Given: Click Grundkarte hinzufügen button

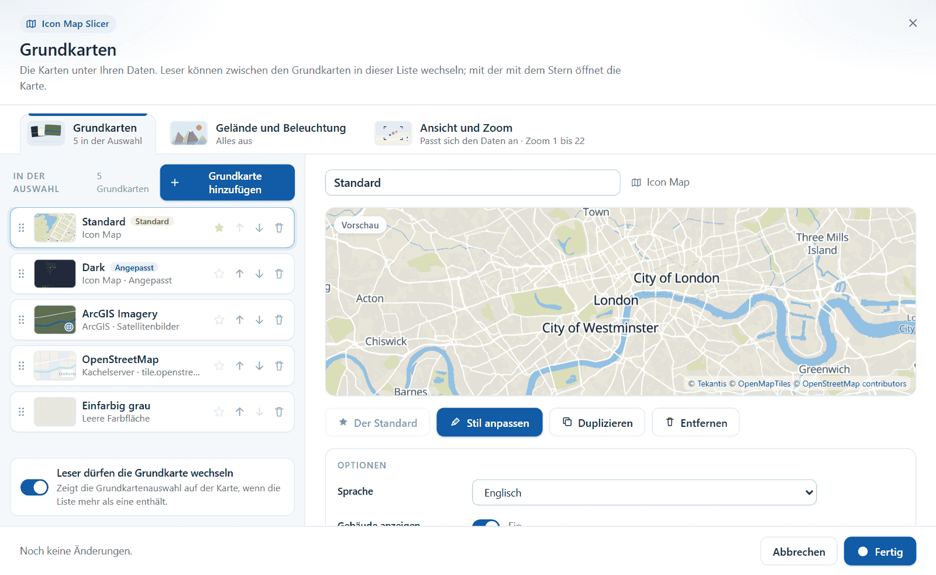Looking at the screenshot, I should pos(228,183).
